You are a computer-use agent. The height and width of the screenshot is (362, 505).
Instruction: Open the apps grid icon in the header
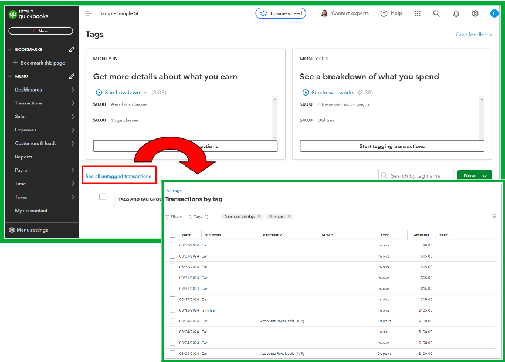(x=418, y=13)
